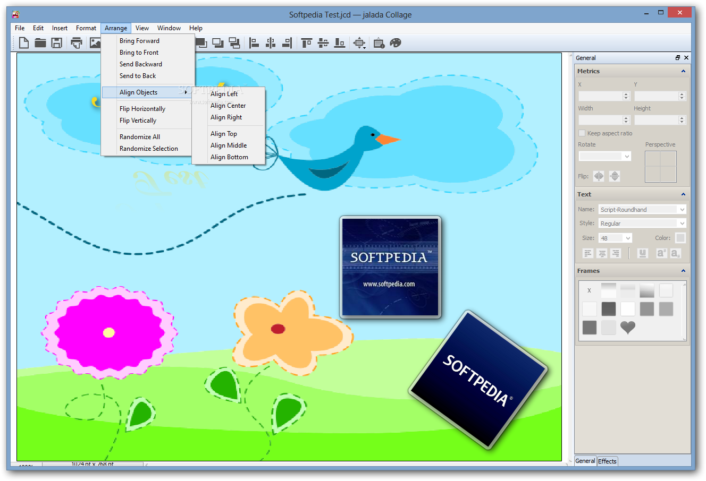Click the X value stepper

(x=626, y=96)
